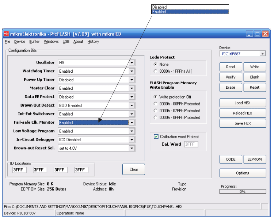
Task: Expand the In-Circuit Debugger dropdown
Action: point(132,139)
